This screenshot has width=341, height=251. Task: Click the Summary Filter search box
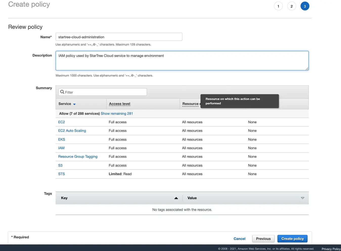tap(103, 92)
